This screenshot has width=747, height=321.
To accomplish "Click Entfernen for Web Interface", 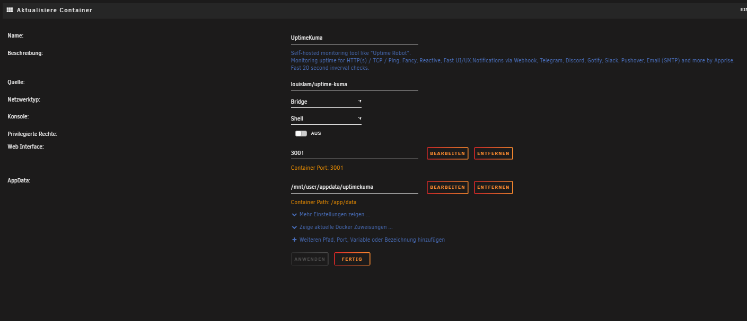I will point(493,153).
